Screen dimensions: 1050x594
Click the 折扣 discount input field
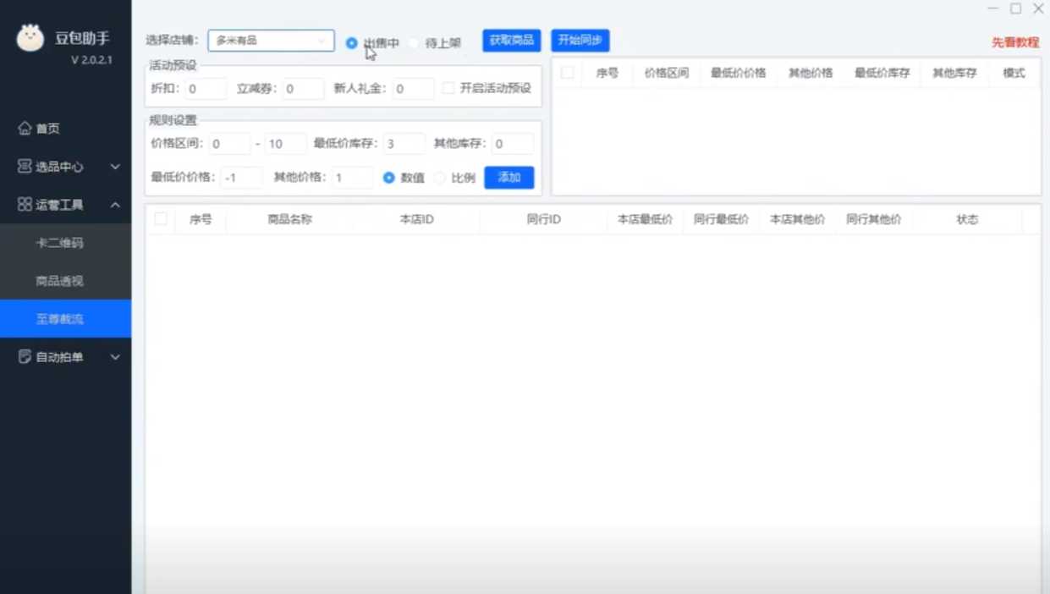(x=205, y=89)
